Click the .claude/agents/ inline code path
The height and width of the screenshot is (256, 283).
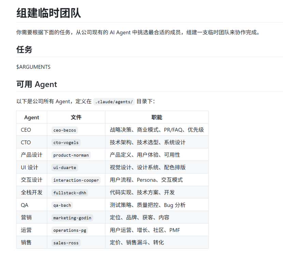pyautogui.click(x=114, y=102)
